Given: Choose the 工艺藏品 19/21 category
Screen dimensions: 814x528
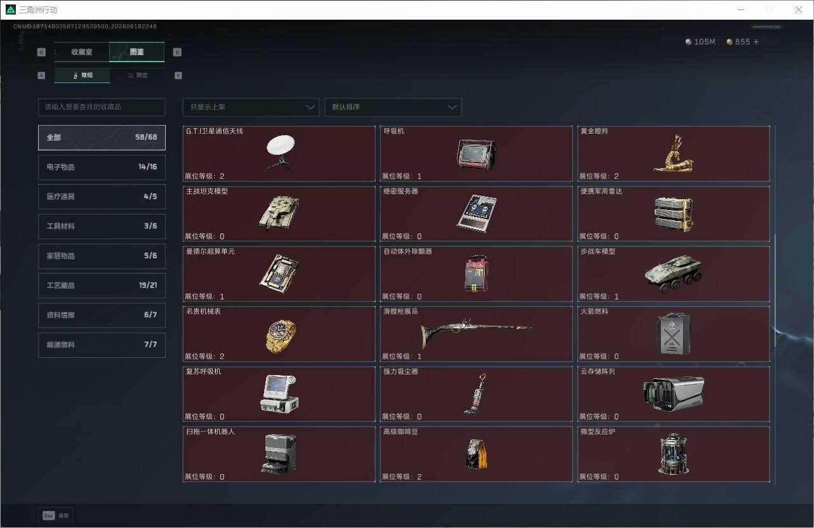Looking at the screenshot, I should point(102,286).
